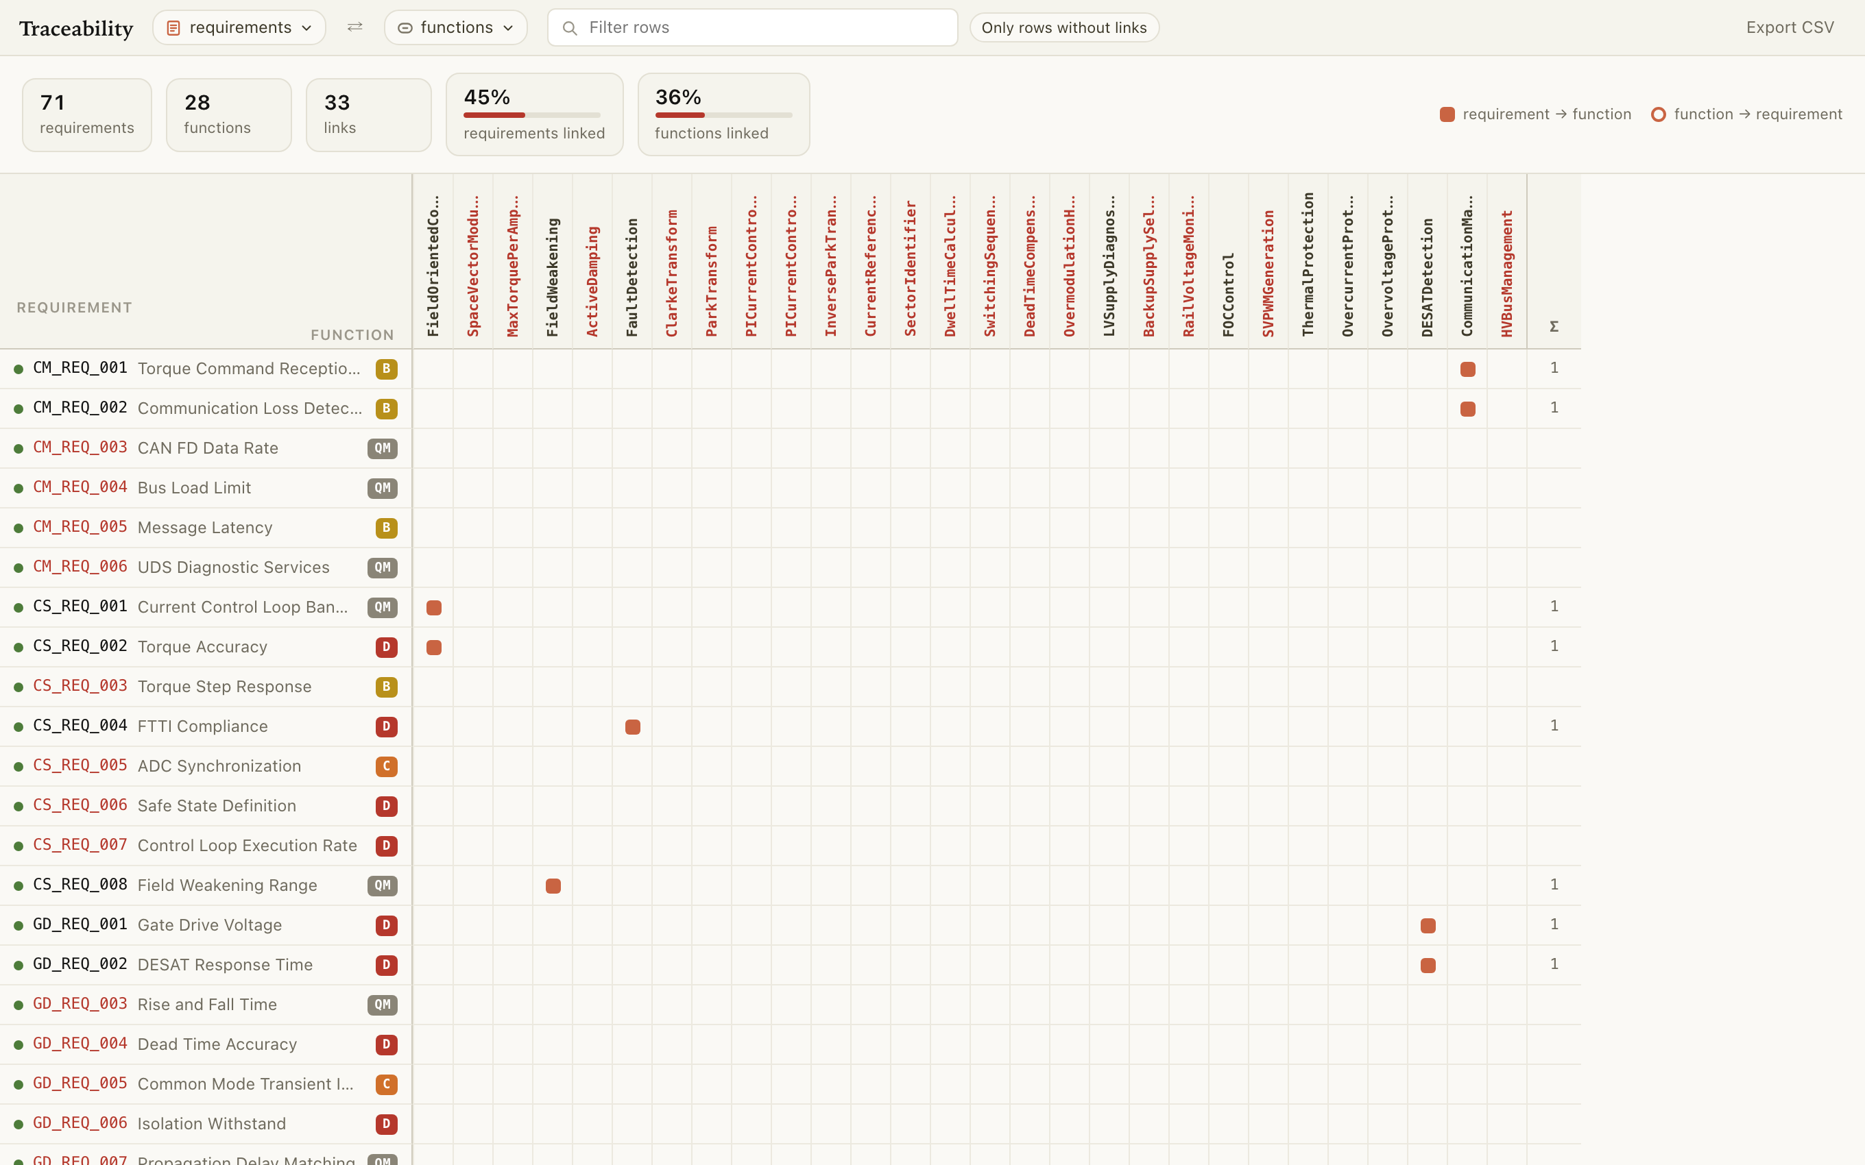This screenshot has width=1865, height=1165.
Task: Select the HVBusManagement column header
Action: tap(1506, 262)
